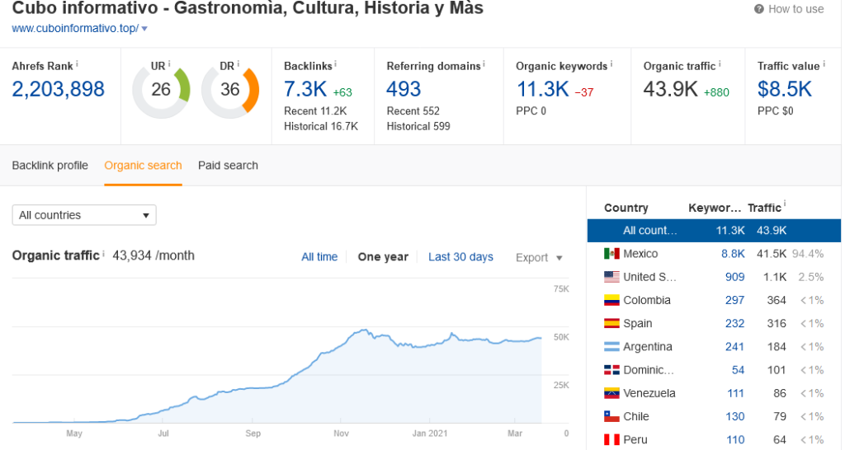The image size is (845, 450).
Task: Click the info icon beside Organic traffic chart title
Action: 103,254
